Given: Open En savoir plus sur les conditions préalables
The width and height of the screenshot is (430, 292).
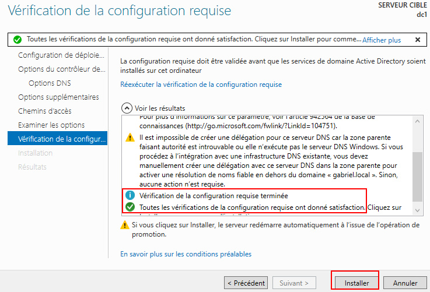Looking at the screenshot, I should 186,254.
